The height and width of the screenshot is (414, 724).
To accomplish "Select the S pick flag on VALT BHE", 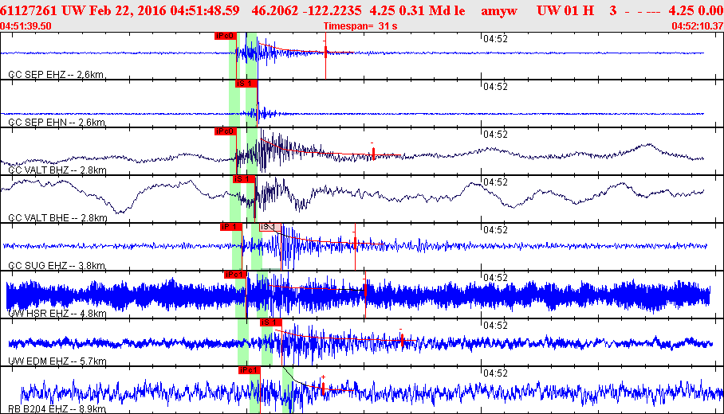I will pos(243,179).
